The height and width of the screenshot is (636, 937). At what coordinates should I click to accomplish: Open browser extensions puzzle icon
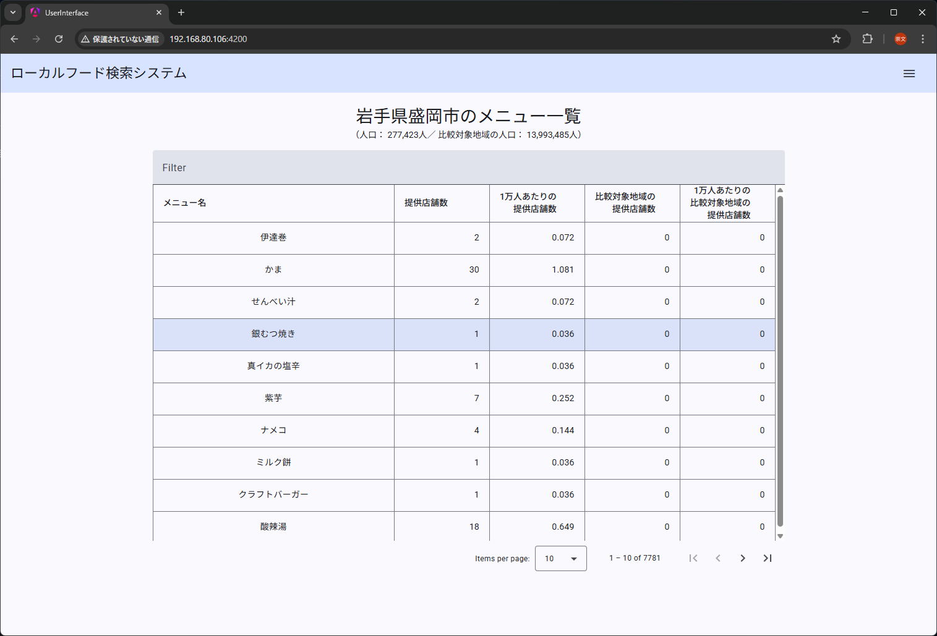pos(868,39)
